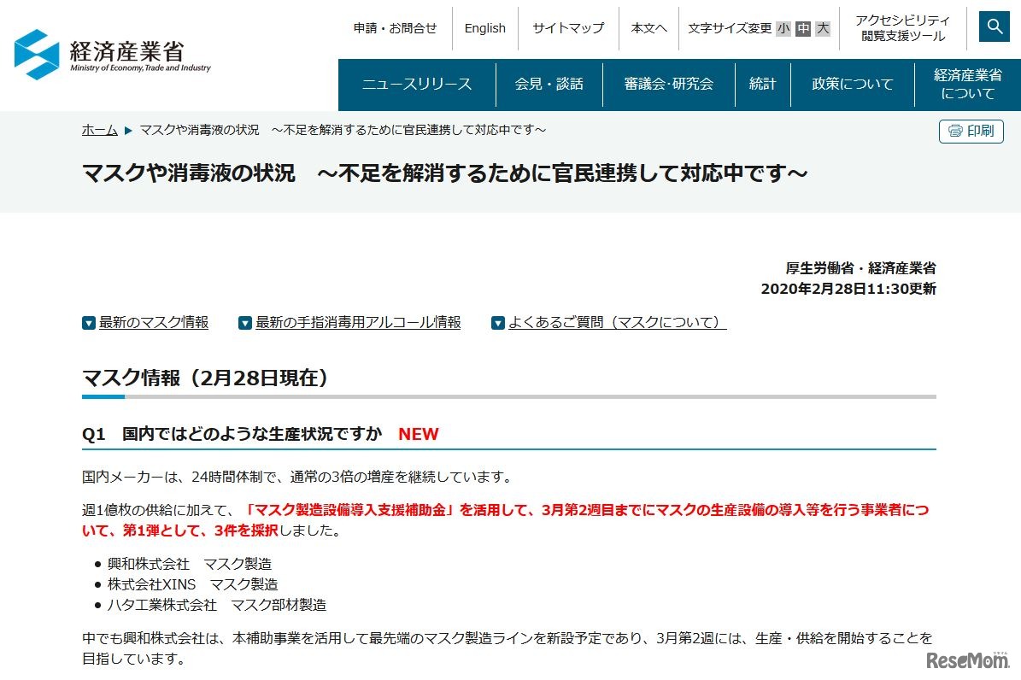
Task: Navigate to ホーム via the breadcrumb
Action: 99,130
